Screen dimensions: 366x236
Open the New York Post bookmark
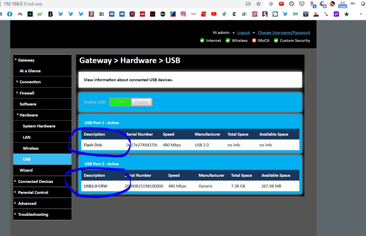[91, 14]
